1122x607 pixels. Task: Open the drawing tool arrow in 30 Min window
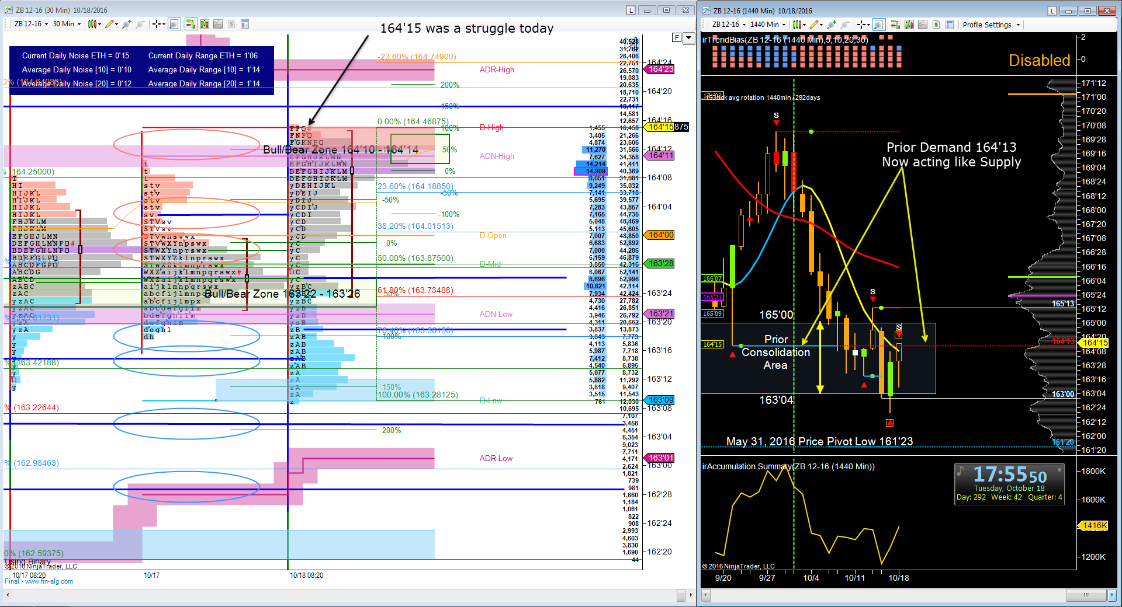(117, 24)
